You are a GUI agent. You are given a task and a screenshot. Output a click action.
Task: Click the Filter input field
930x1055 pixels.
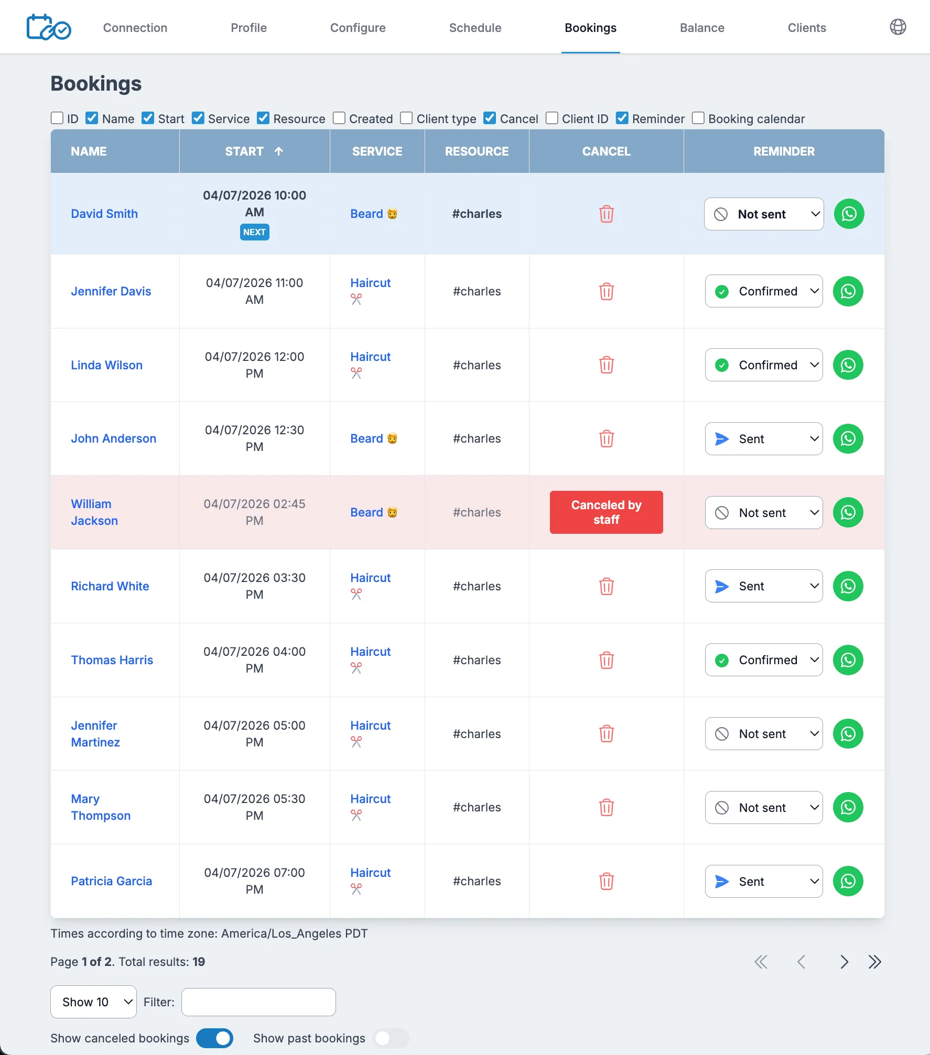point(258,1002)
